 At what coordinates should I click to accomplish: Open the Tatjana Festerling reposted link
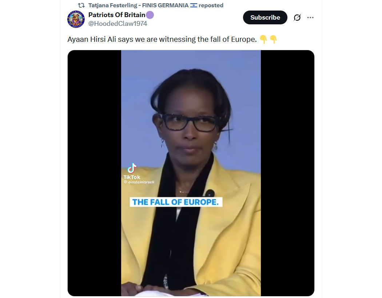(156, 5)
